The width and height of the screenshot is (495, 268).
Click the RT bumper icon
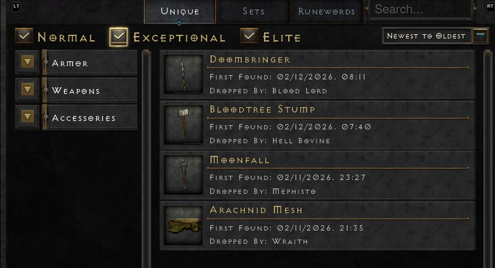click(489, 7)
